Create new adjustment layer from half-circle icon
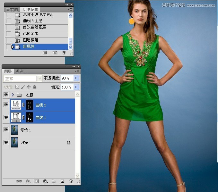This screenshot has width=218, height=192. [x=45, y=181]
